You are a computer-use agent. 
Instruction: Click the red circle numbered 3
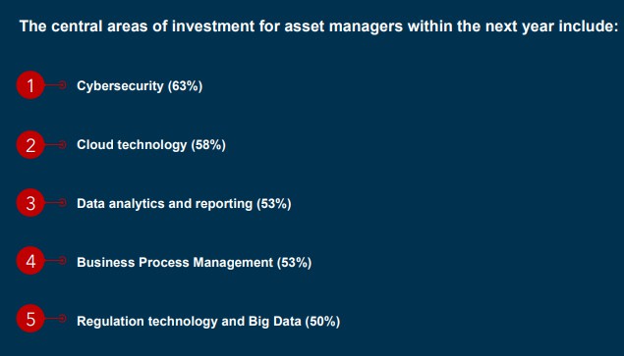tap(30, 203)
